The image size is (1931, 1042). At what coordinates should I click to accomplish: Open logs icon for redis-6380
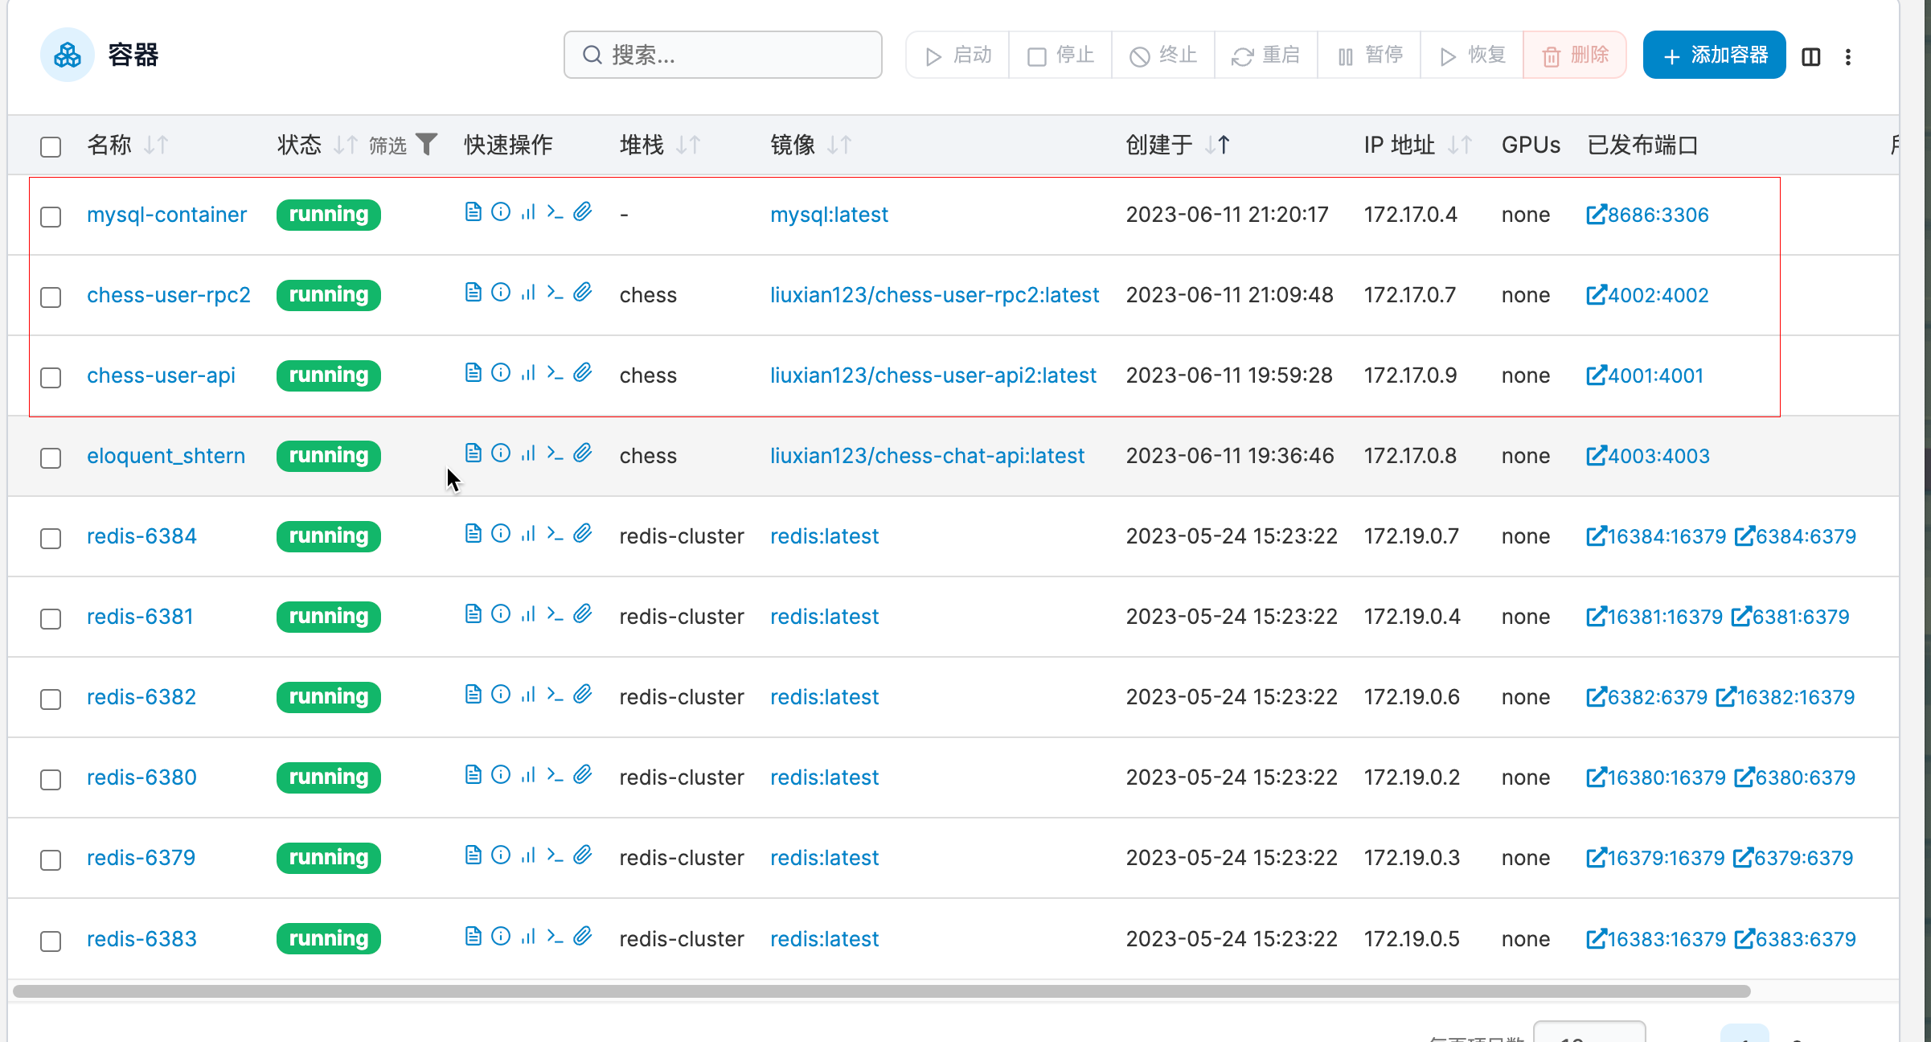473,774
